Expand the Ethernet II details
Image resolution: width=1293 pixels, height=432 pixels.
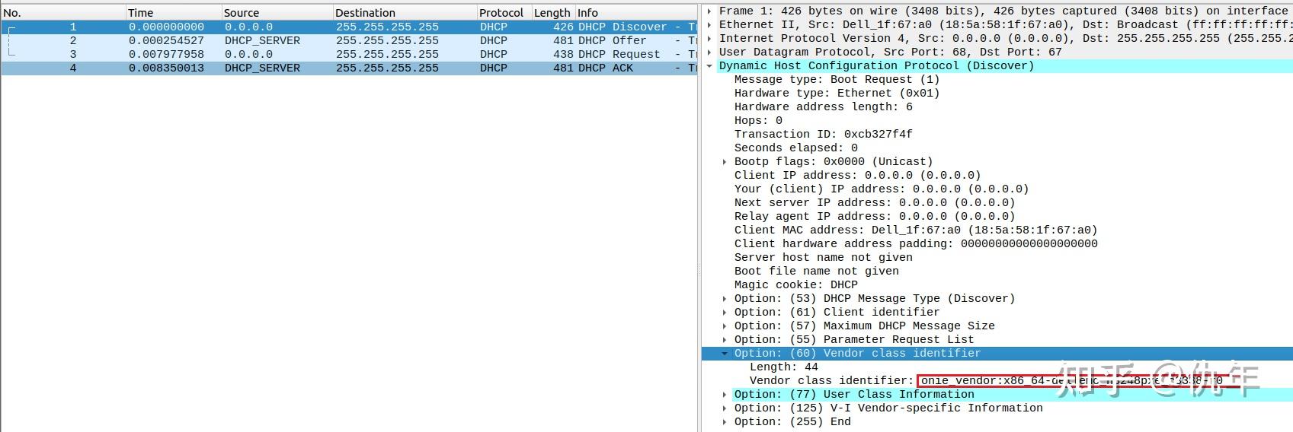coord(710,25)
